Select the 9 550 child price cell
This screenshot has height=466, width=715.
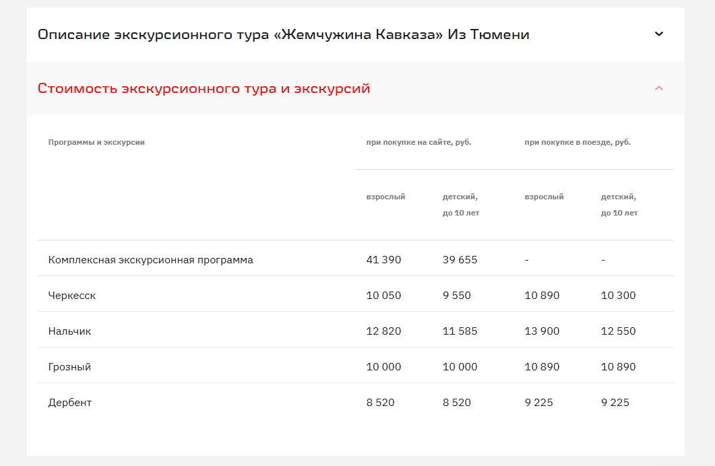[x=456, y=296]
